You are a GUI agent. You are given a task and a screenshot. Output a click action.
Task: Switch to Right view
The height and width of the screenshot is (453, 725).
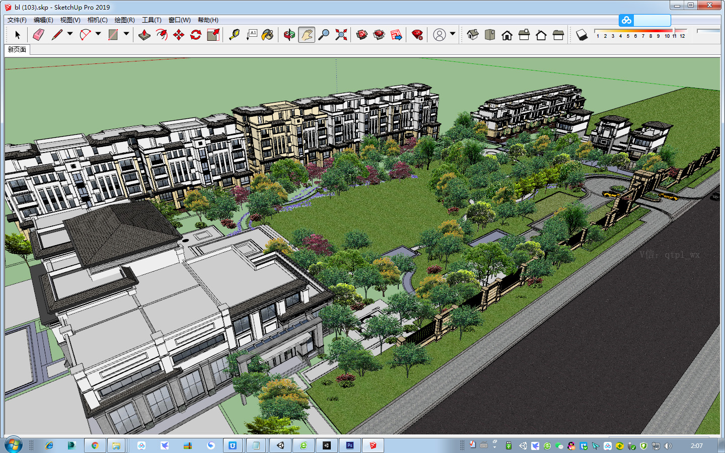524,35
